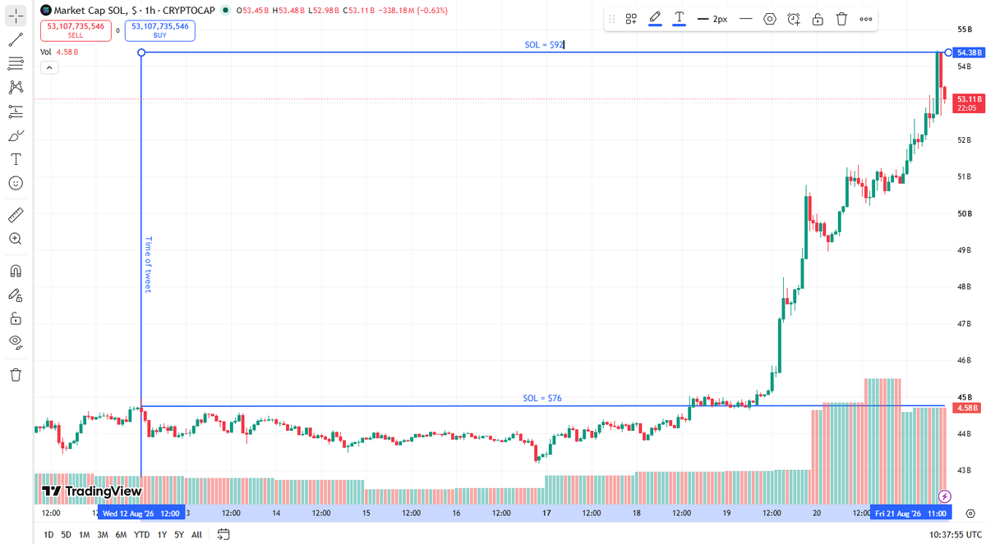Grab the floating toolbar drag handle
The image size is (986, 544).
[611, 19]
